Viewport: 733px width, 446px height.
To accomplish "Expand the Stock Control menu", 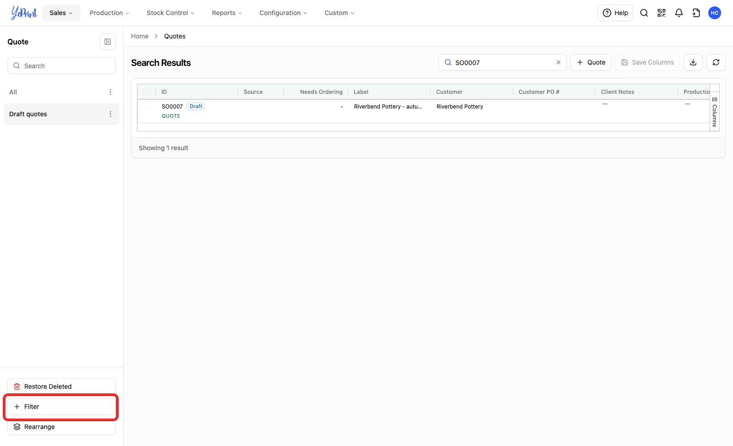I will pyautogui.click(x=170, y=13).
